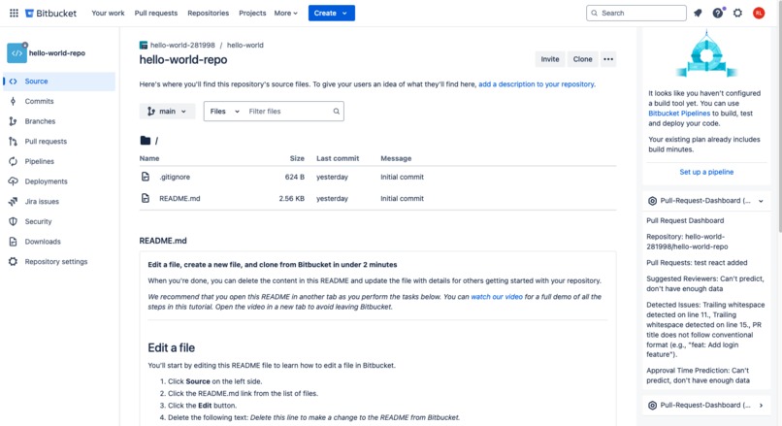
Task: Open Projects in top navigation
Action: 252,13
